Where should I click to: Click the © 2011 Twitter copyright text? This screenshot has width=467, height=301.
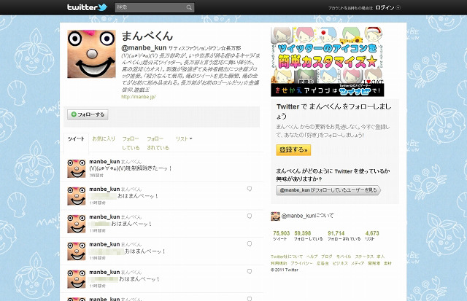[285, 270]
